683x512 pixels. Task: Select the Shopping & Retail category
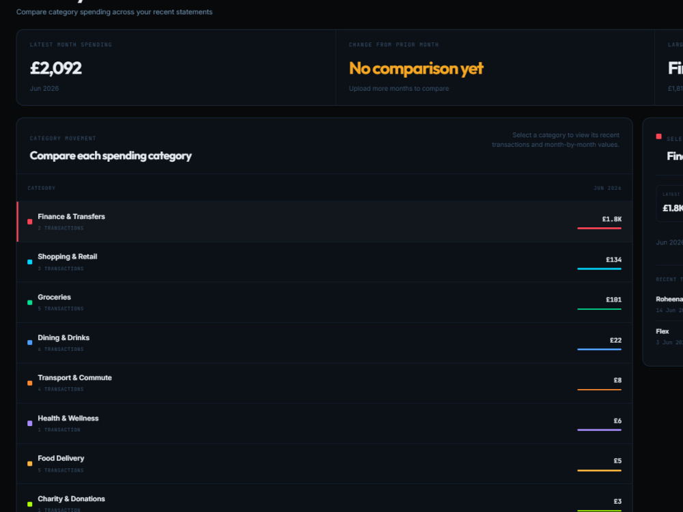click(324, 262)
